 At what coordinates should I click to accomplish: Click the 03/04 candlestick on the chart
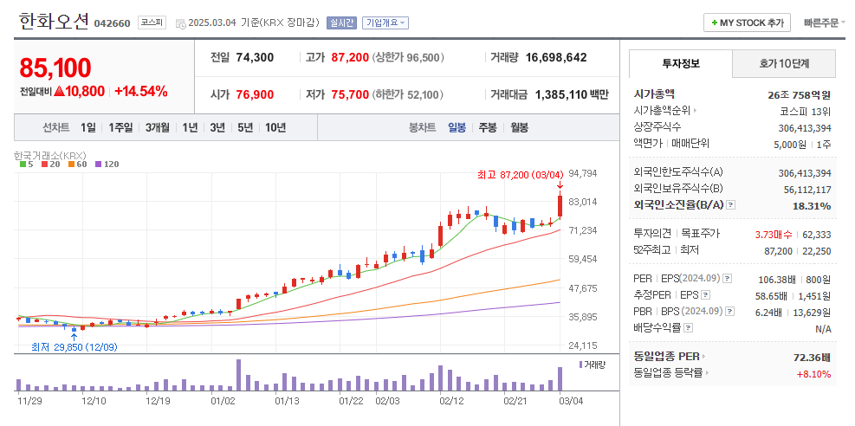(x=560, y=206)
